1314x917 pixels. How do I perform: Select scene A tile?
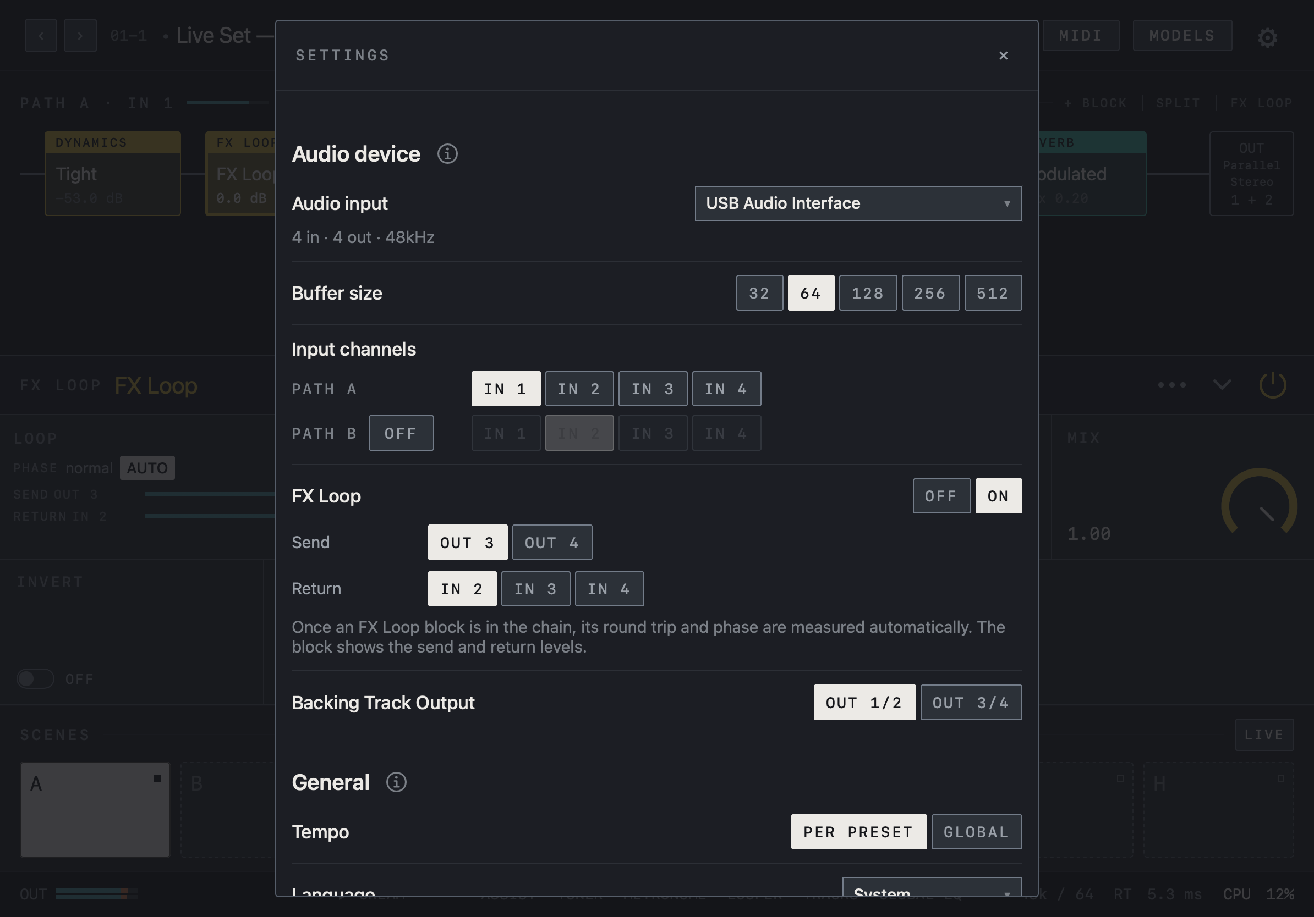95,809
